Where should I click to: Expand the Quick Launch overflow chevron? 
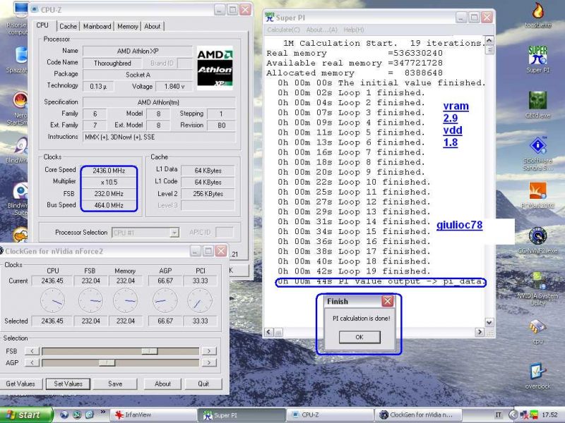102,412
